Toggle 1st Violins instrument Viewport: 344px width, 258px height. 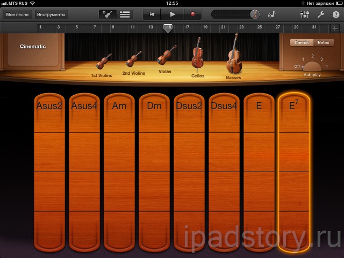103,61
